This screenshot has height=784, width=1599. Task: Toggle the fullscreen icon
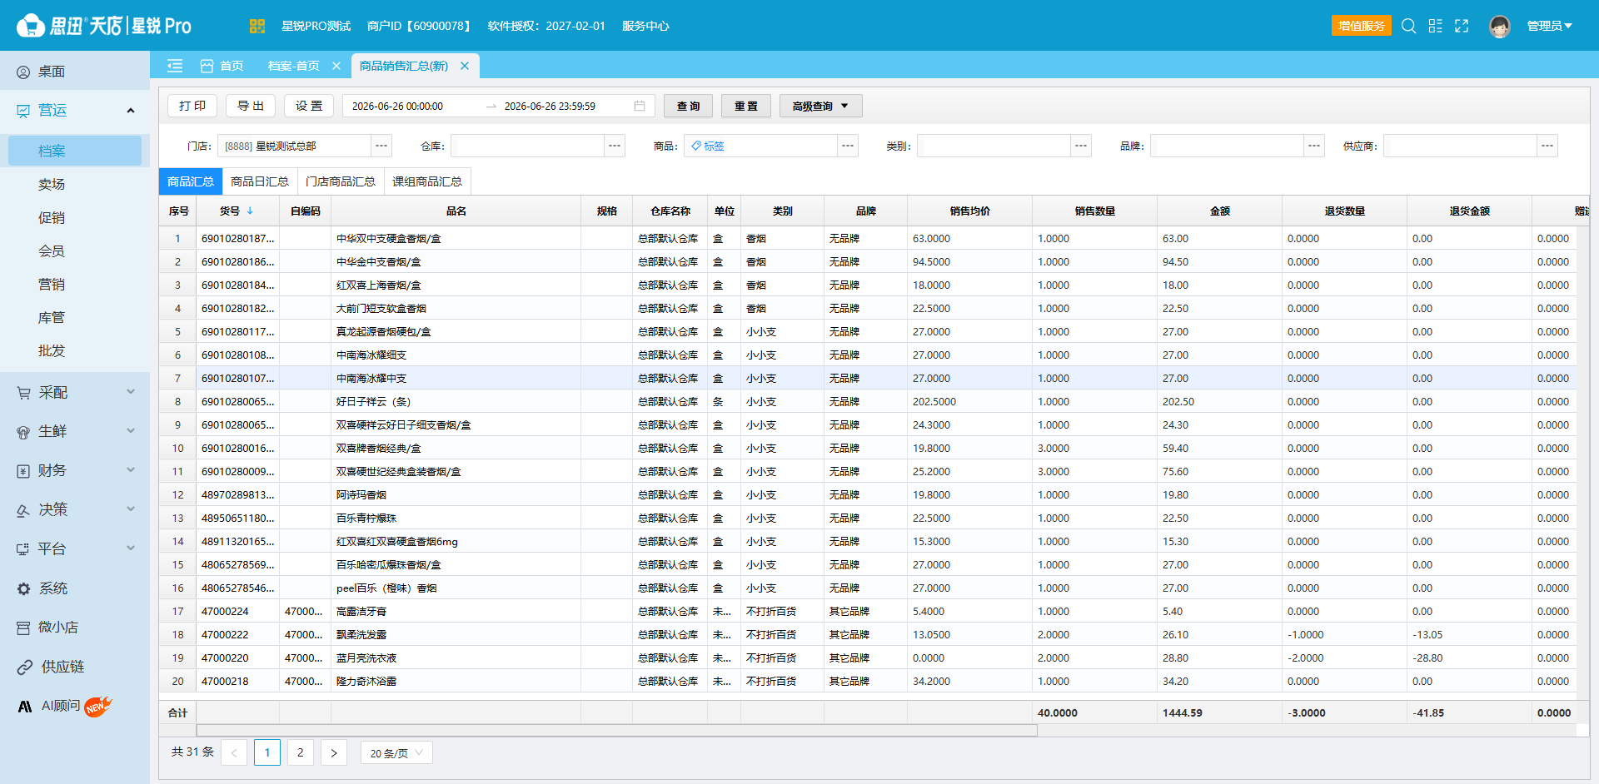(1462, 26)
